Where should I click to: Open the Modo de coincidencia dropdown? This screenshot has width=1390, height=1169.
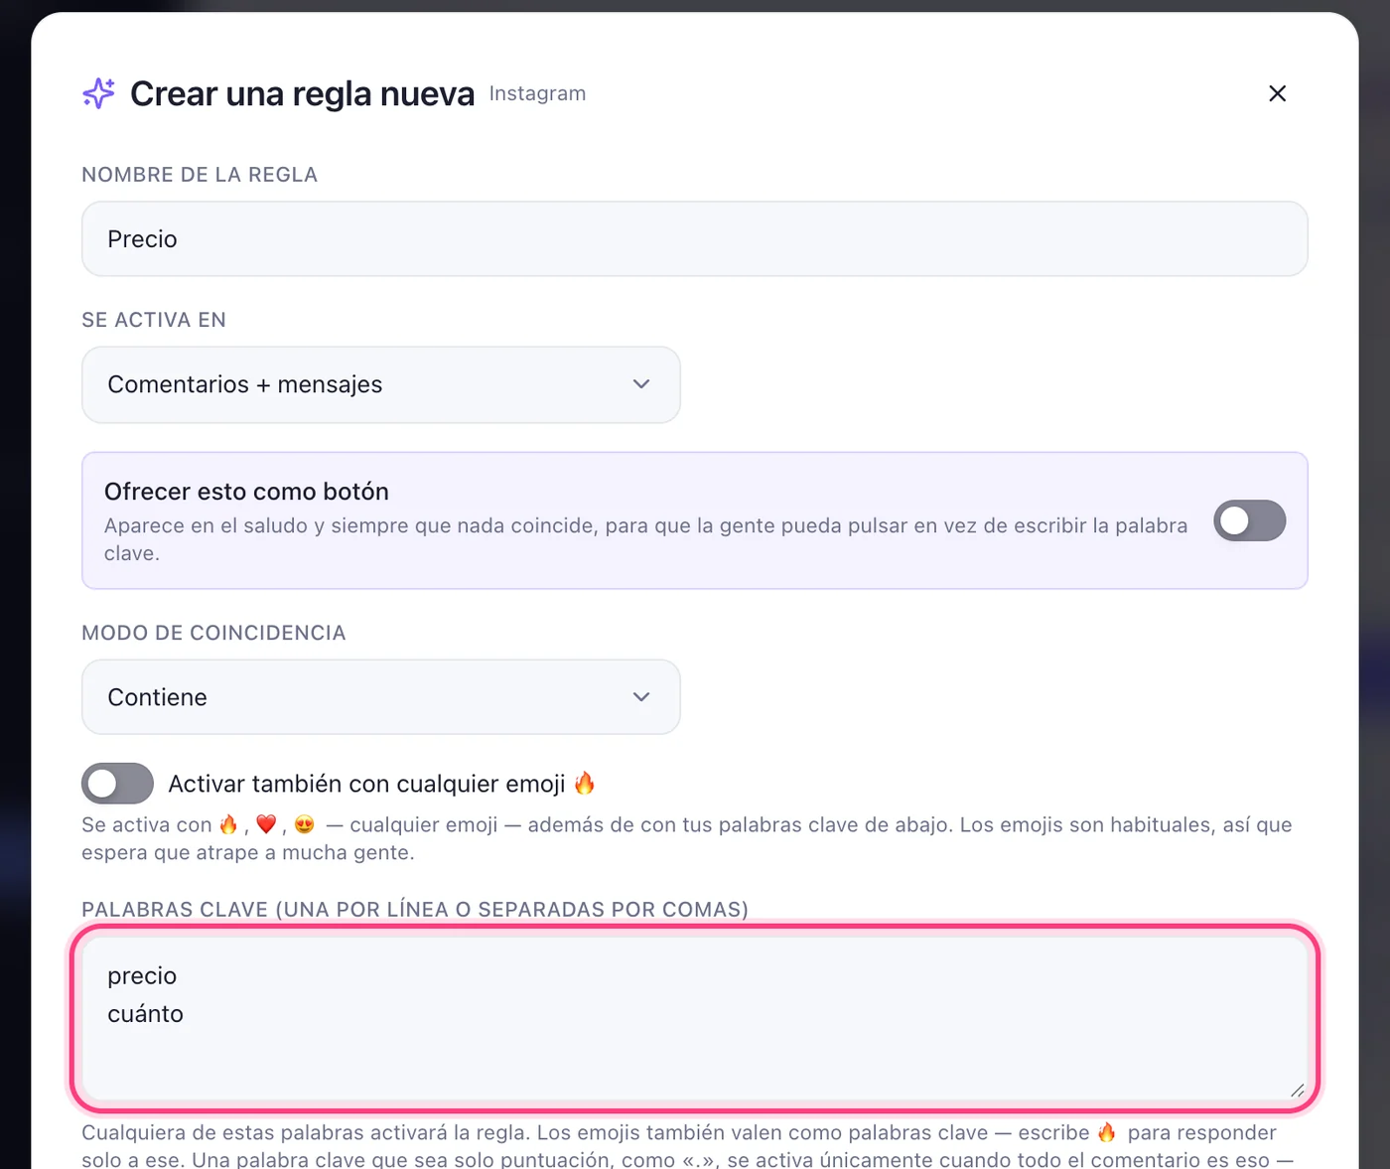coord(380,697)
